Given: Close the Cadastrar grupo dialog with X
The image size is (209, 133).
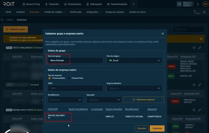Looking at the screenshot, I should (163, 33).
